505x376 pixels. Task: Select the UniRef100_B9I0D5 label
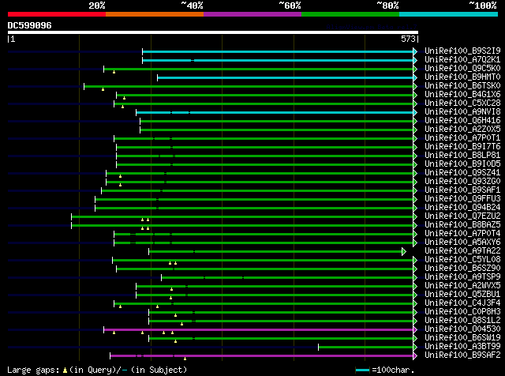[462, 164]
